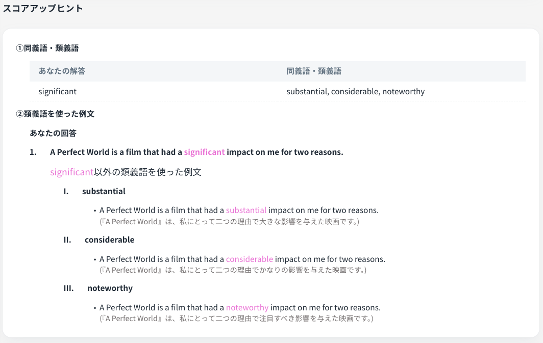Viewport: 543px width, 343px height.
Task: Select the ①同義語・類義語 section heading
Action: coord(47,48)
